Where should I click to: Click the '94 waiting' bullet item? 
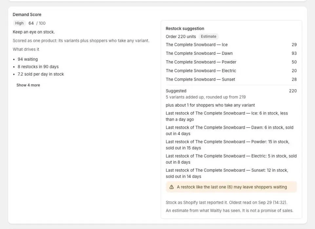pos(28,59)
